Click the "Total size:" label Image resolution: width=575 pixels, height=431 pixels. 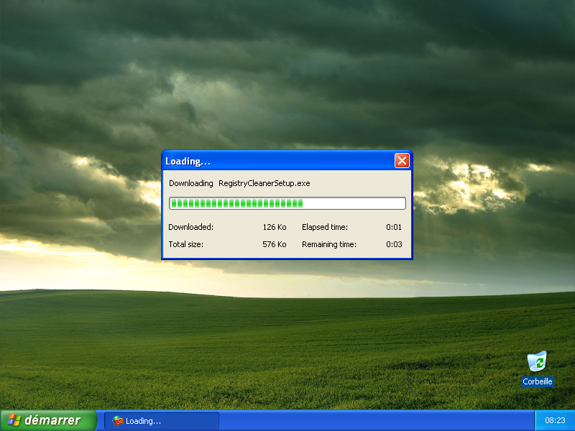tap(186, 244)
